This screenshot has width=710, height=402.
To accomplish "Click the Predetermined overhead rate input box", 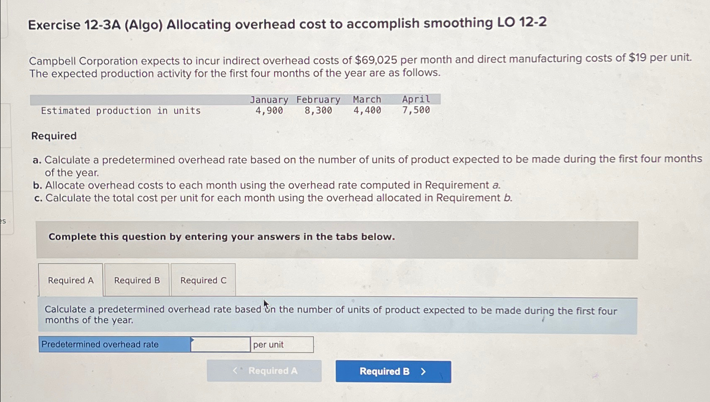I will coord(219,344).
